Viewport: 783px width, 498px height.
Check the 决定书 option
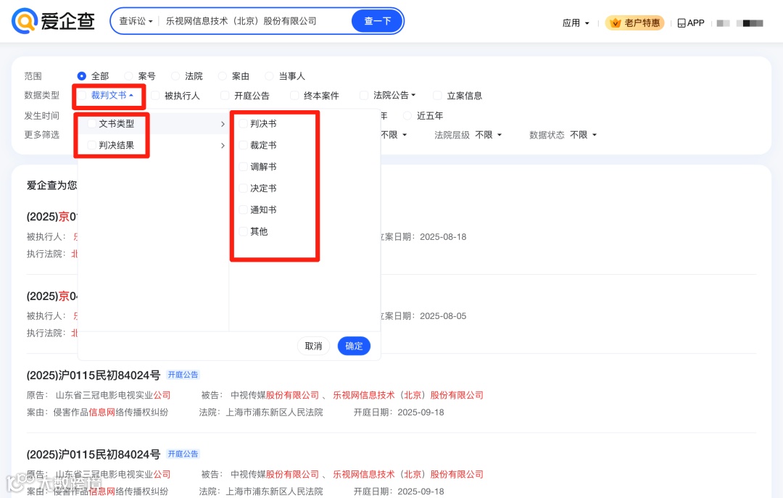pyautogui.click(x=243, y=188)
